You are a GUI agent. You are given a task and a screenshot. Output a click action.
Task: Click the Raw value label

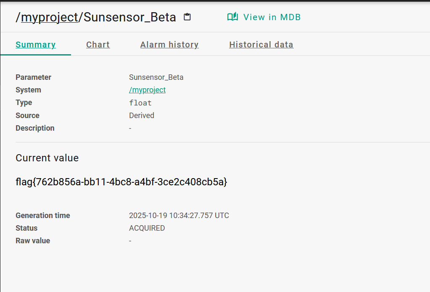pyautogui.click(x=33, y=241)
